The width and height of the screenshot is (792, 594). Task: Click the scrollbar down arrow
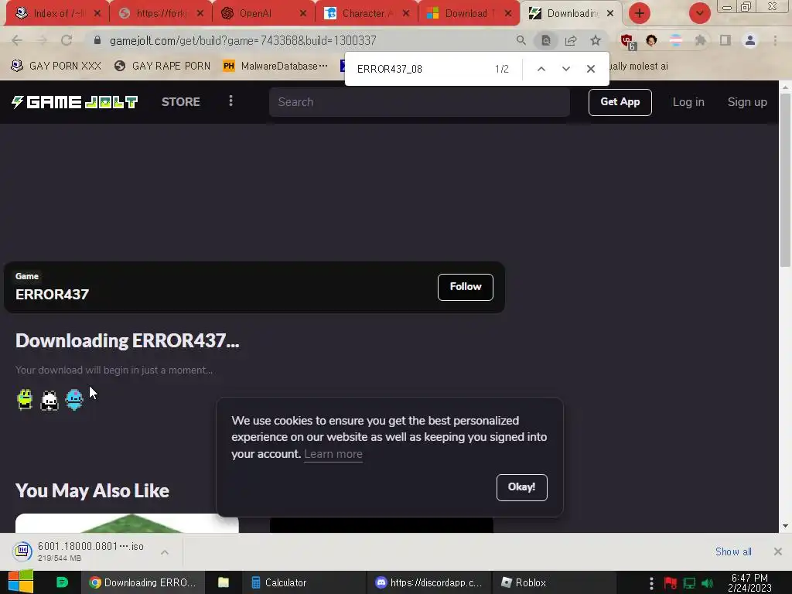pyautogui.click(x=785, y=526)
